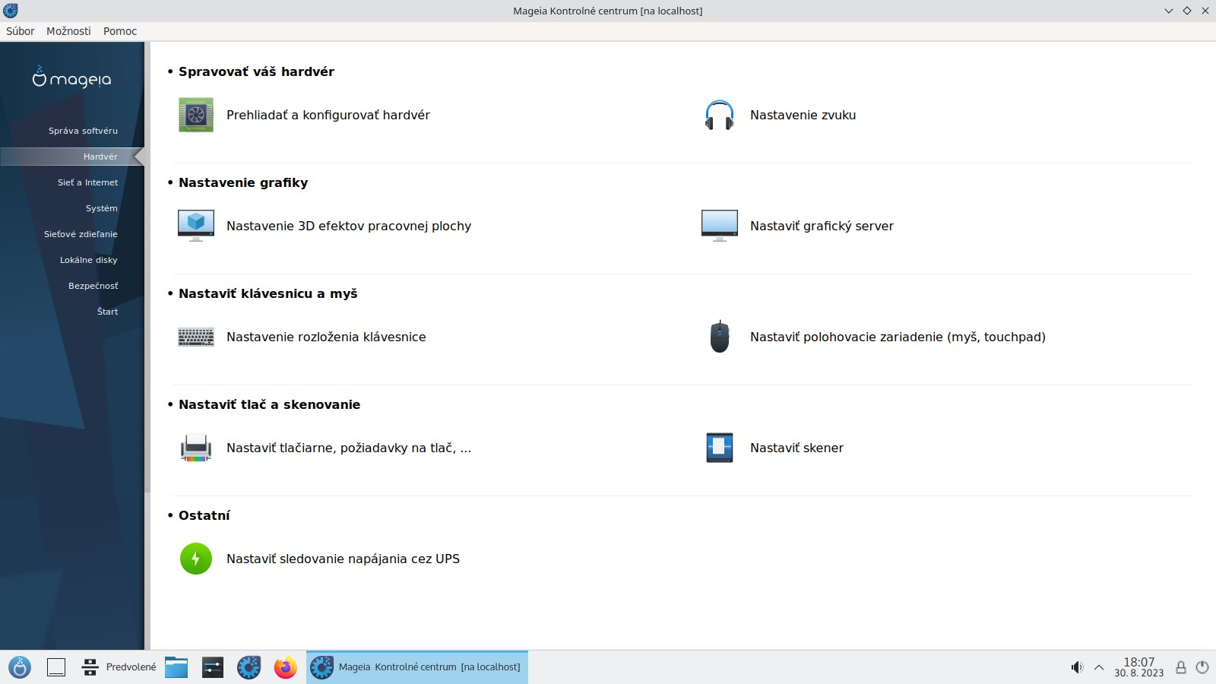
Task: Click Nastavenie zvuku label
Action: pos(803,115)
